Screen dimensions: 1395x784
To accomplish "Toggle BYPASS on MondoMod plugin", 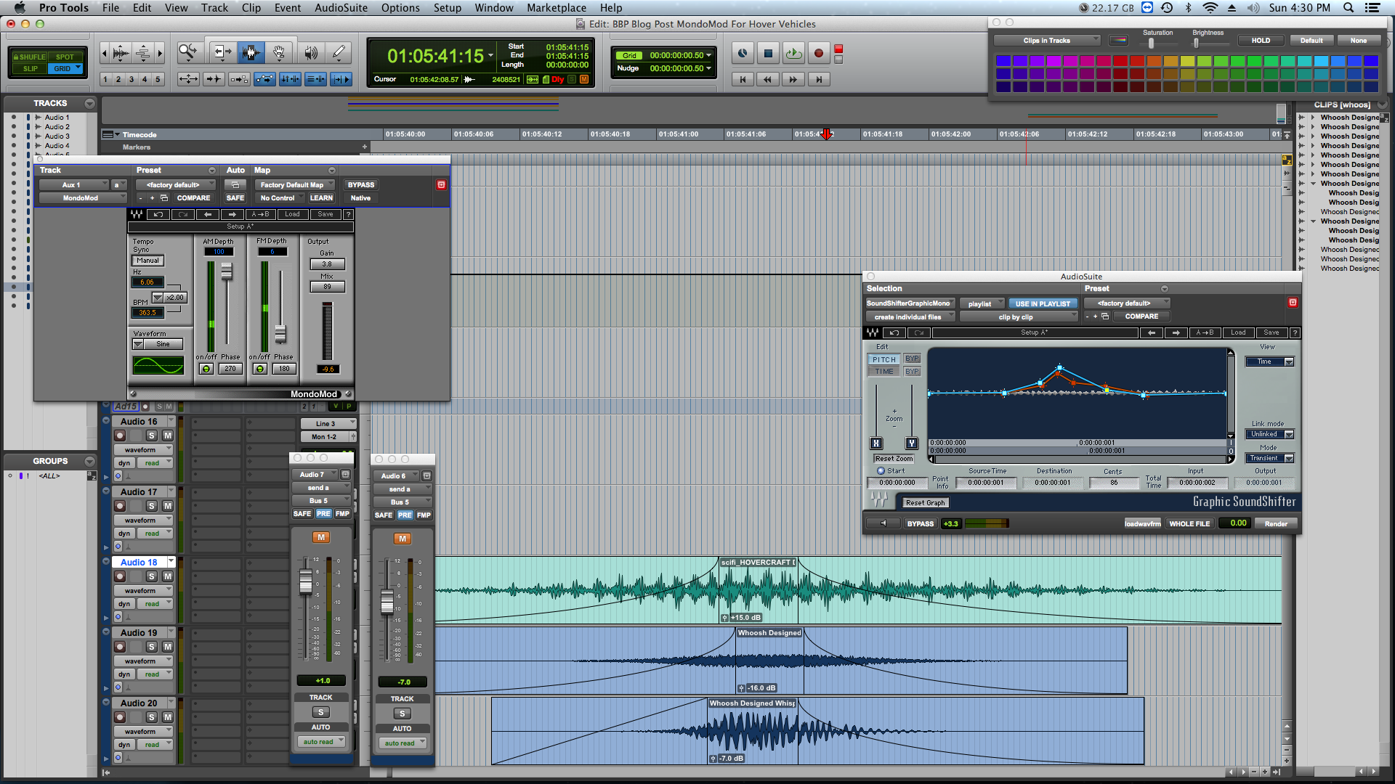I will 361,185.
